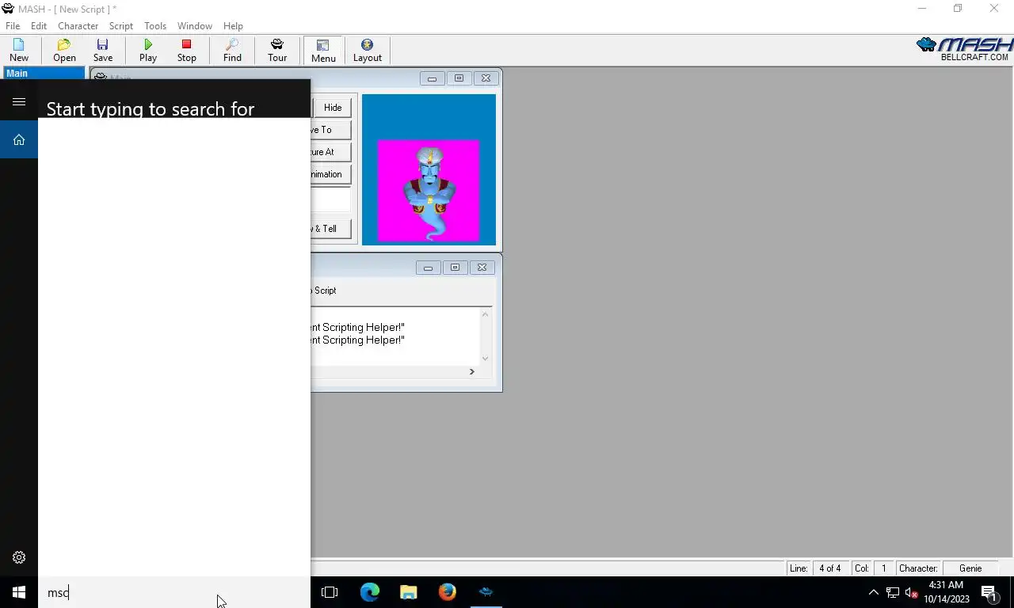Open the Edit menu
Screen dimensions: 1014x608
(x=39, y=26)
